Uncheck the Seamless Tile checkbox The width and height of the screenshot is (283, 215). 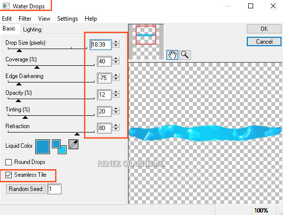8,175
